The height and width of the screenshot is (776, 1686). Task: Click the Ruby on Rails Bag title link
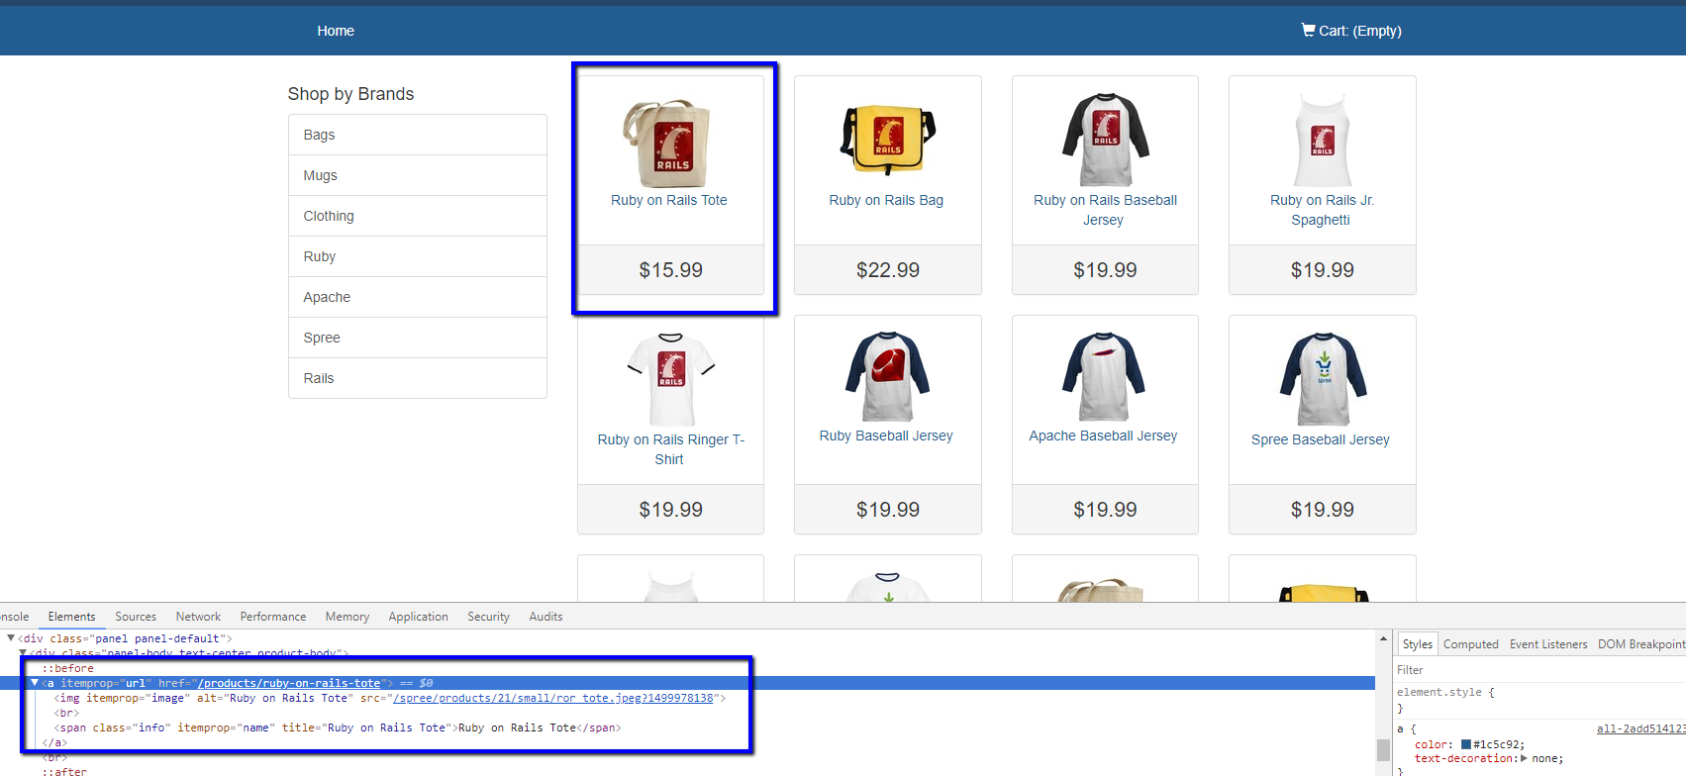point(886,200)
